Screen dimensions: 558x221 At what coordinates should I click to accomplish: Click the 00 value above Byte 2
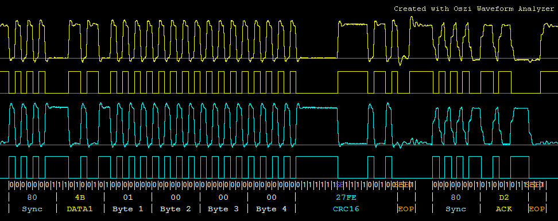tap(176, 197)
